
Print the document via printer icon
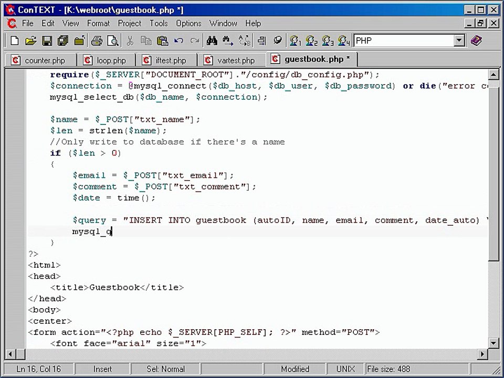click(97, 41)
